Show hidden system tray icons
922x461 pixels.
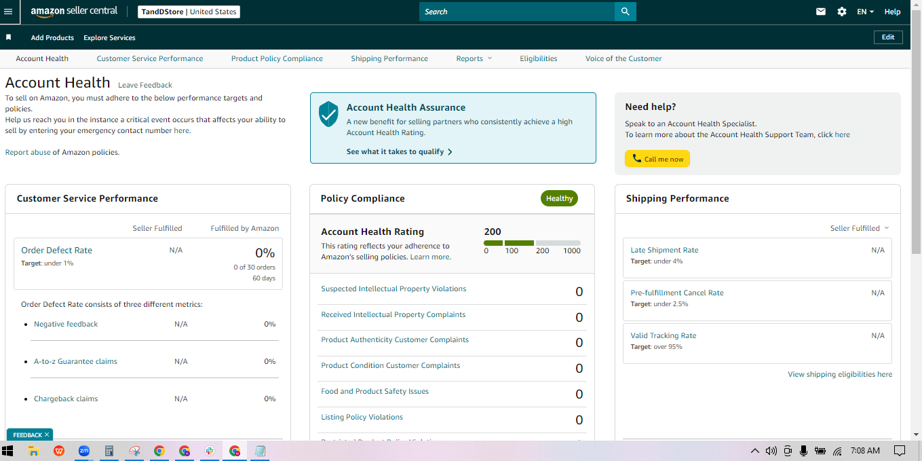point(754,451)
